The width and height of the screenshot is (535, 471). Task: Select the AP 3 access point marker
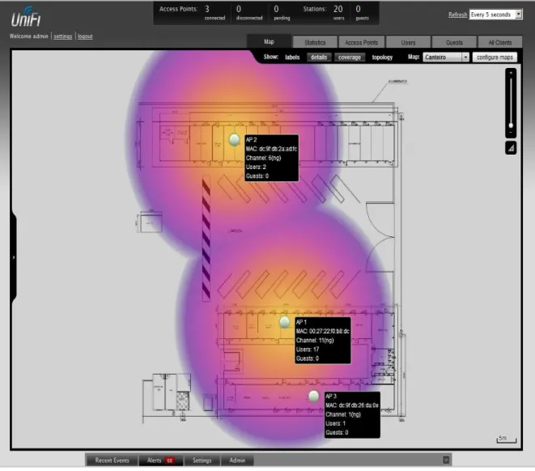pos(313,396)
